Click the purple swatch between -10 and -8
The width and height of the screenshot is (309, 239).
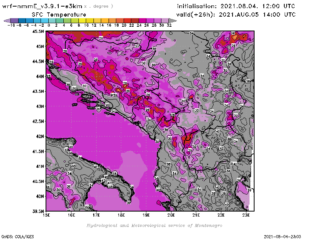[15, 20]
